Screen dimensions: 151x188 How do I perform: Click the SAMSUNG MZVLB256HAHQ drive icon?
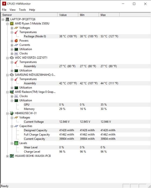coord(12,75)
